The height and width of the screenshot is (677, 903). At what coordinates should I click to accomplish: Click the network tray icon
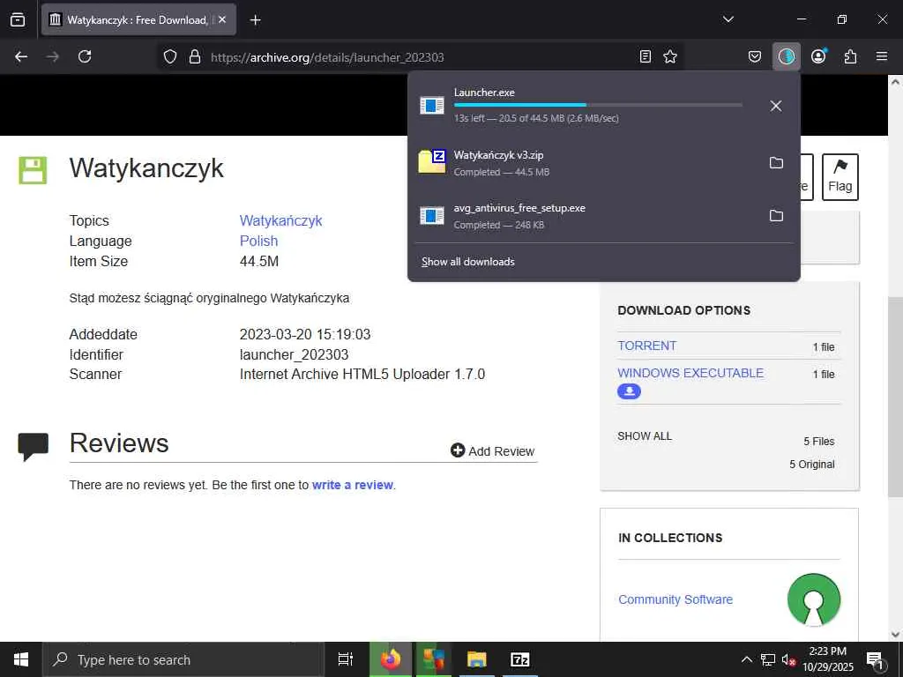(x=768, y=659)
